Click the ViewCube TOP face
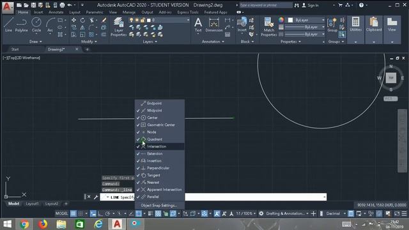409x230 pixels. 390,78
